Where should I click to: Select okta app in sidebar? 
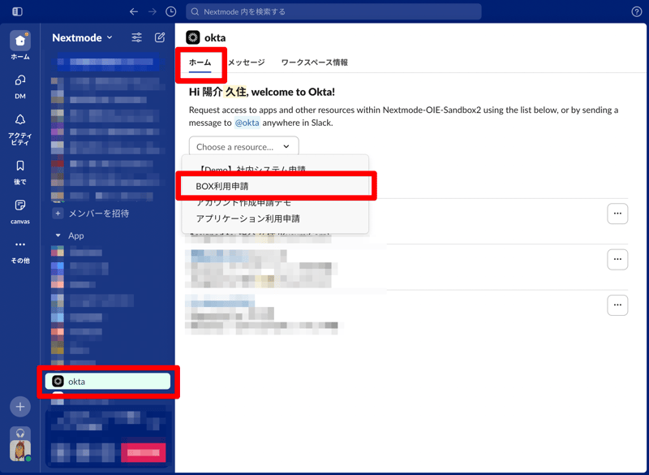click(108, 382)
